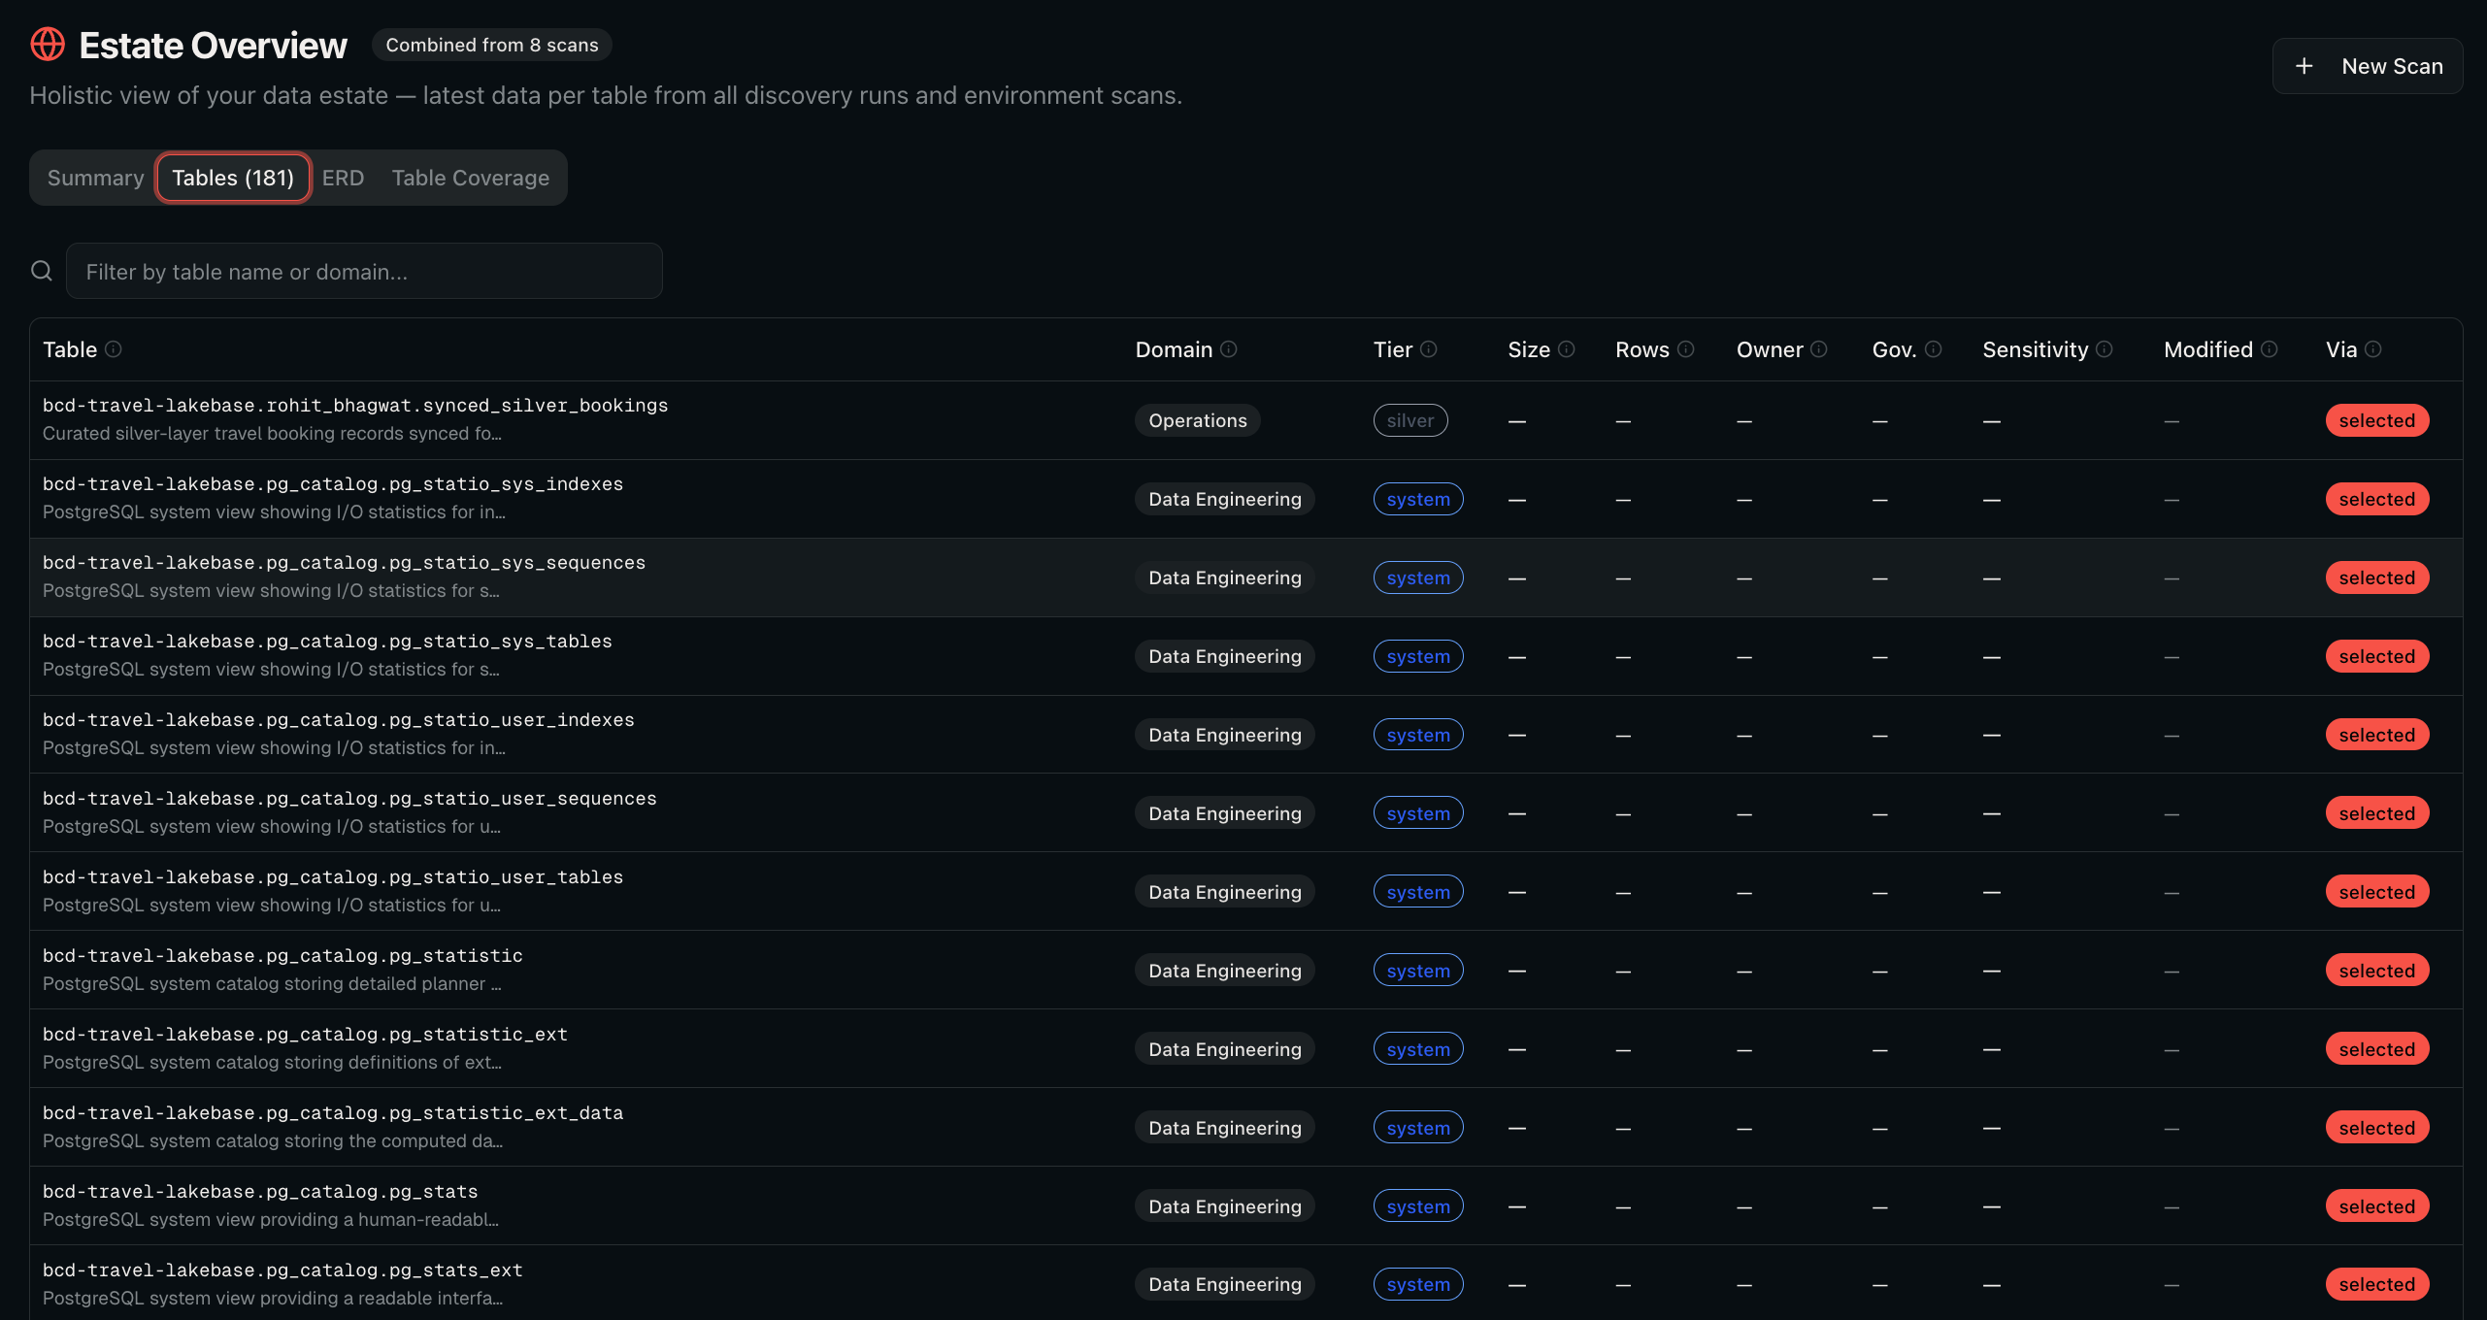
Task: Click selected badge for pg_statio_sys_tables
Action: 2377,656
